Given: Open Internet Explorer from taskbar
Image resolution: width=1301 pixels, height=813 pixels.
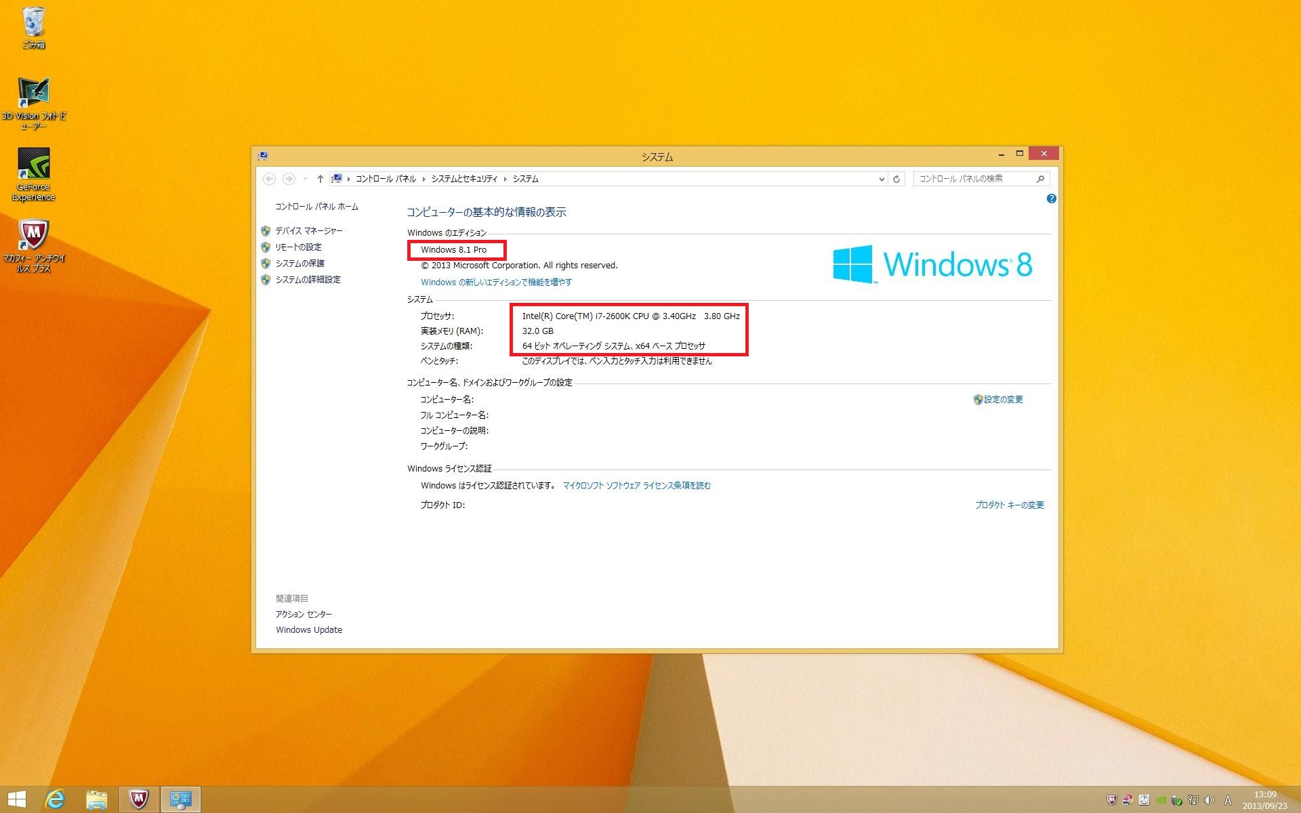Looking at the screenshot, I should coord(55,799).
